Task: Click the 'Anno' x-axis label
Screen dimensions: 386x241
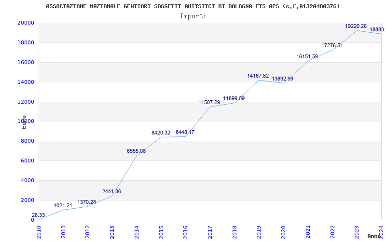Action: pyautogui.click(x=374, y=236)
